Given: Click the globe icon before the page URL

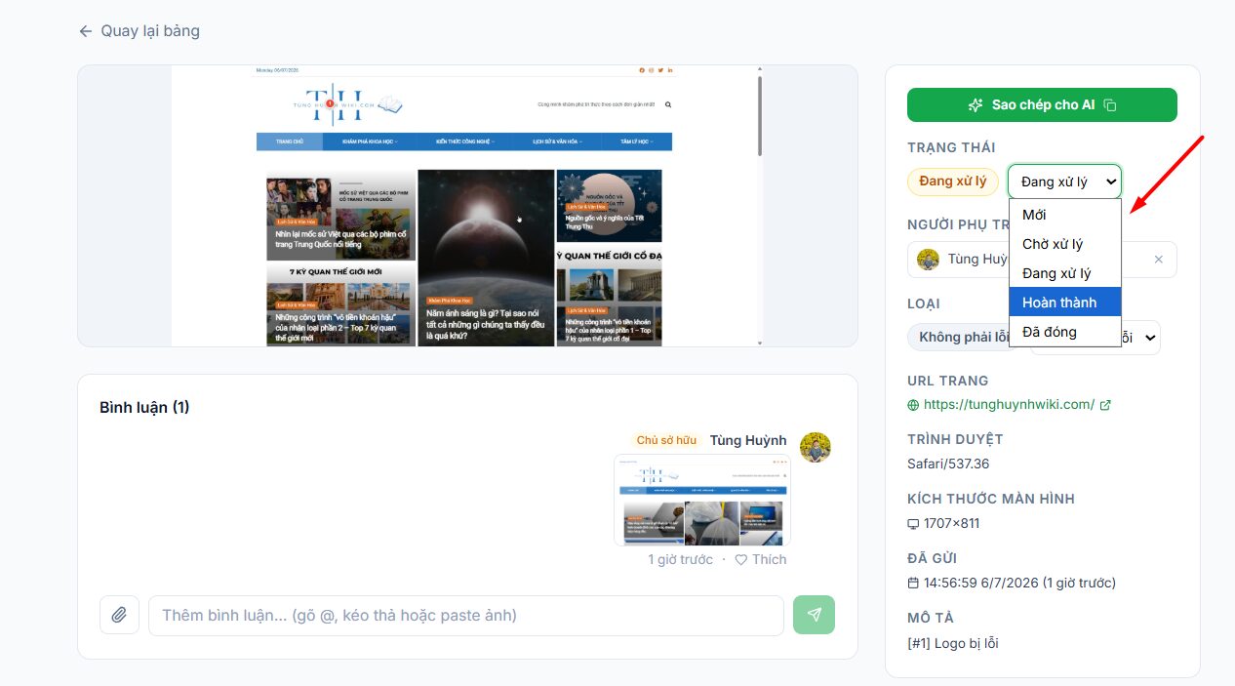Looking at the screenshot, I should tap(913, 405).
